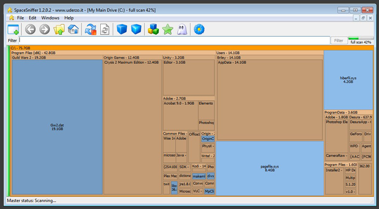Screen dimensions: 379x209
Task: Click the Filter button
Action: coord(339,40)
